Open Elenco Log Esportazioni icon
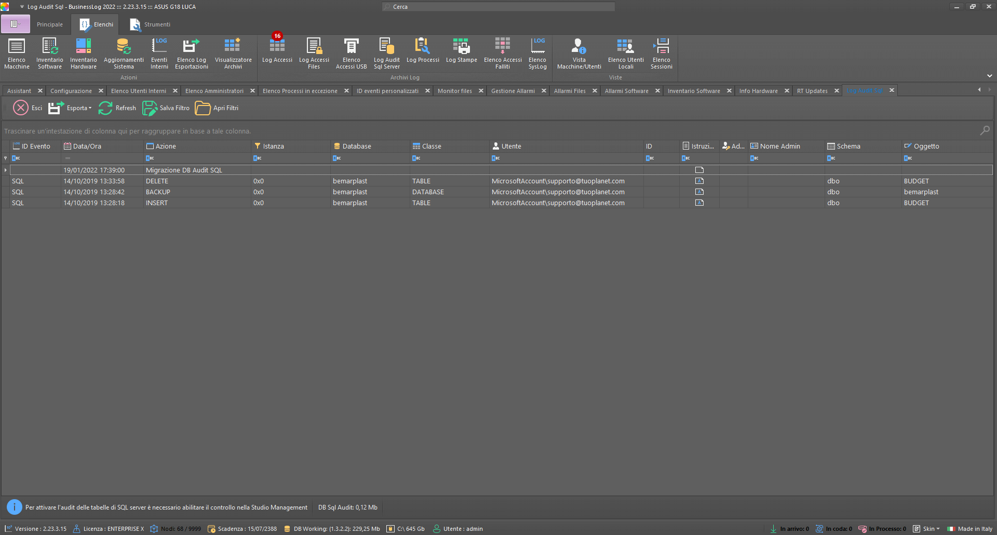 (x=192, y=53)
